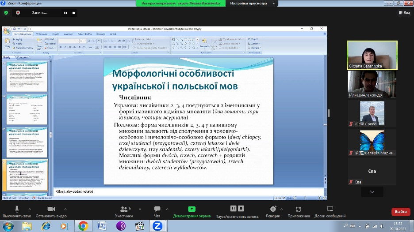Viewport: 414px width, 232px height.
Task: Click the green encryption shield icon
Action: (x=6, y=13)
